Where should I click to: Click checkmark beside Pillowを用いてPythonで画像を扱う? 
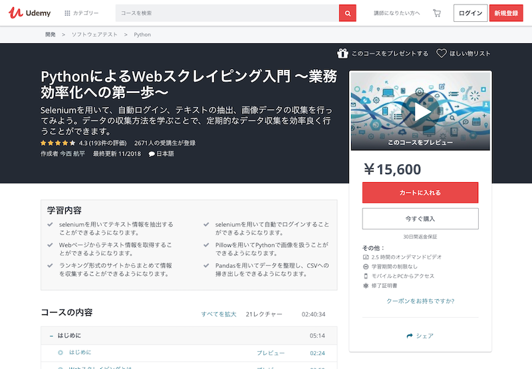pos(206,245)
